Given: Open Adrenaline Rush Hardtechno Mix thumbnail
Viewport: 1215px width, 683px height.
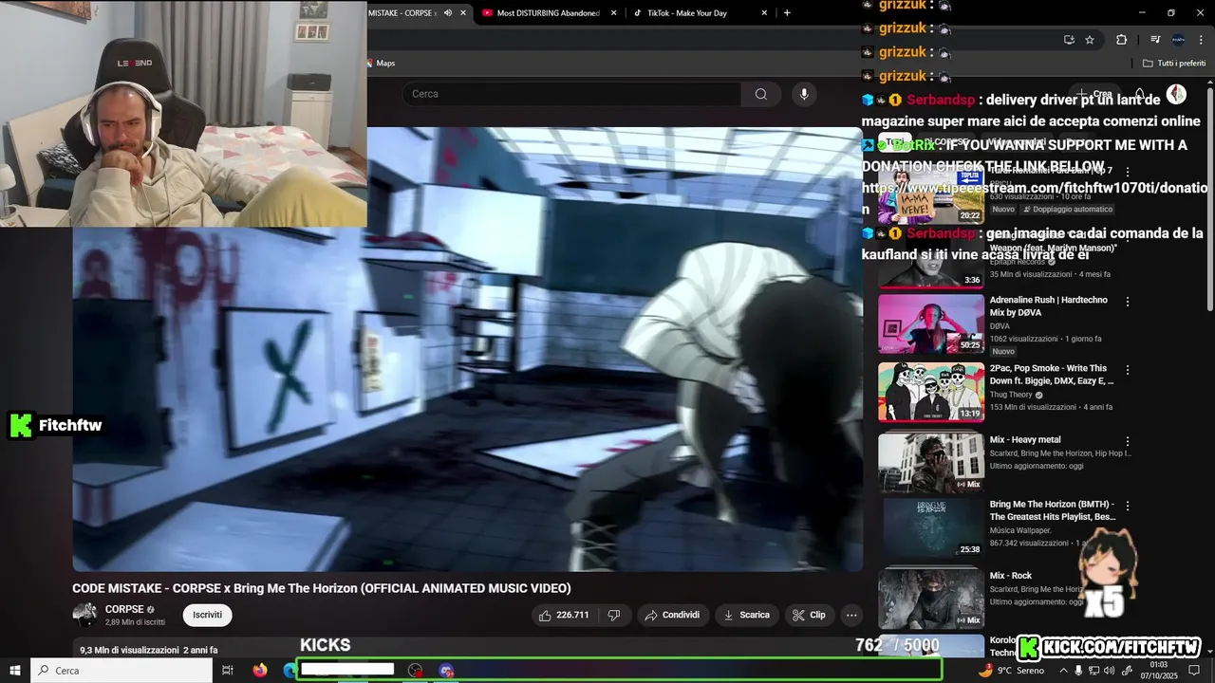Looking at the screenshot, I should click(x=931, y=323).
